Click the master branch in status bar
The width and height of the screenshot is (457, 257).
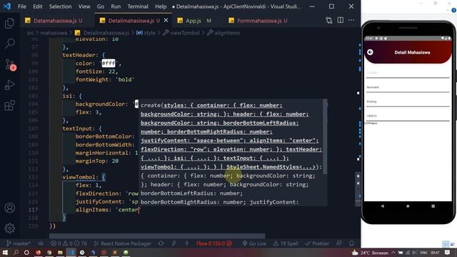click(19, 243)
